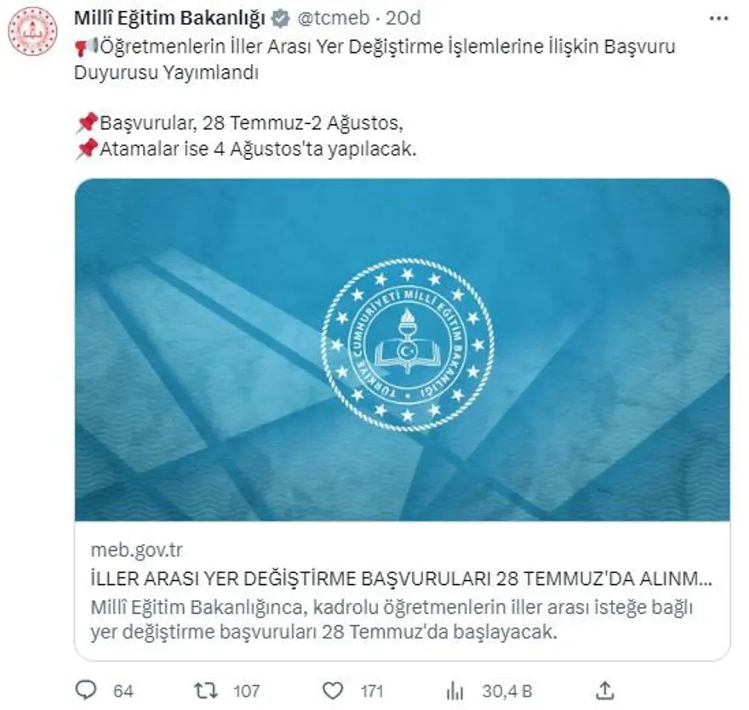Viewport: 749px width, 710px height.
Task: Click the meb.gov.tr domain text
Action: tap(137, 549)
